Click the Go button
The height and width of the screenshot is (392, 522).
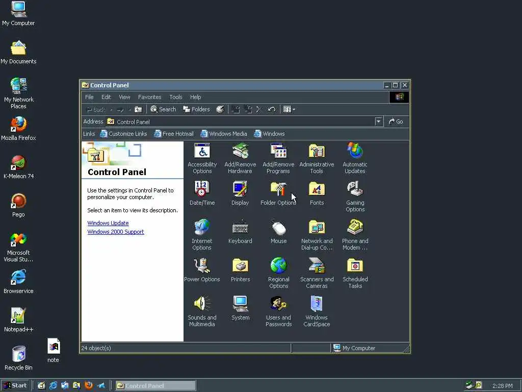[x=396, y=121]
